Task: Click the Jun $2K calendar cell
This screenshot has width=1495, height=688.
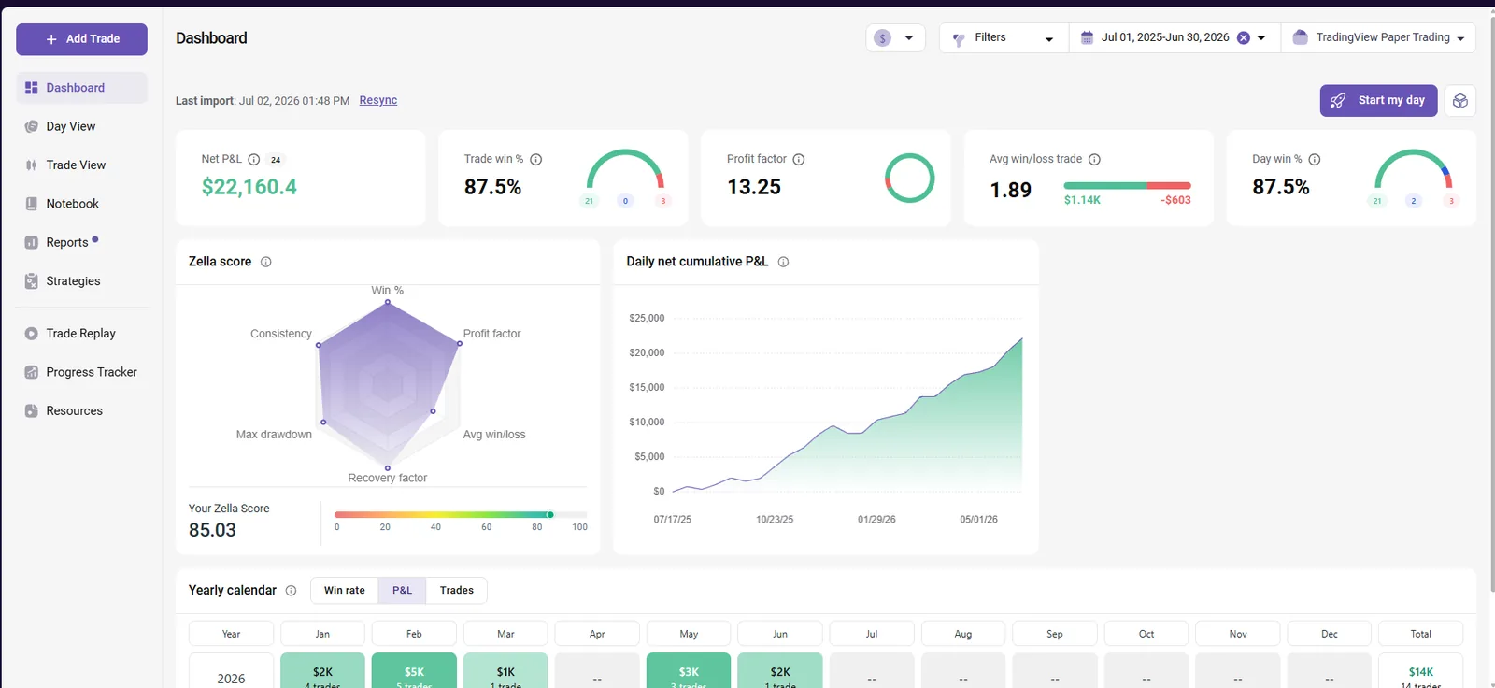Action: pos(780,671)
